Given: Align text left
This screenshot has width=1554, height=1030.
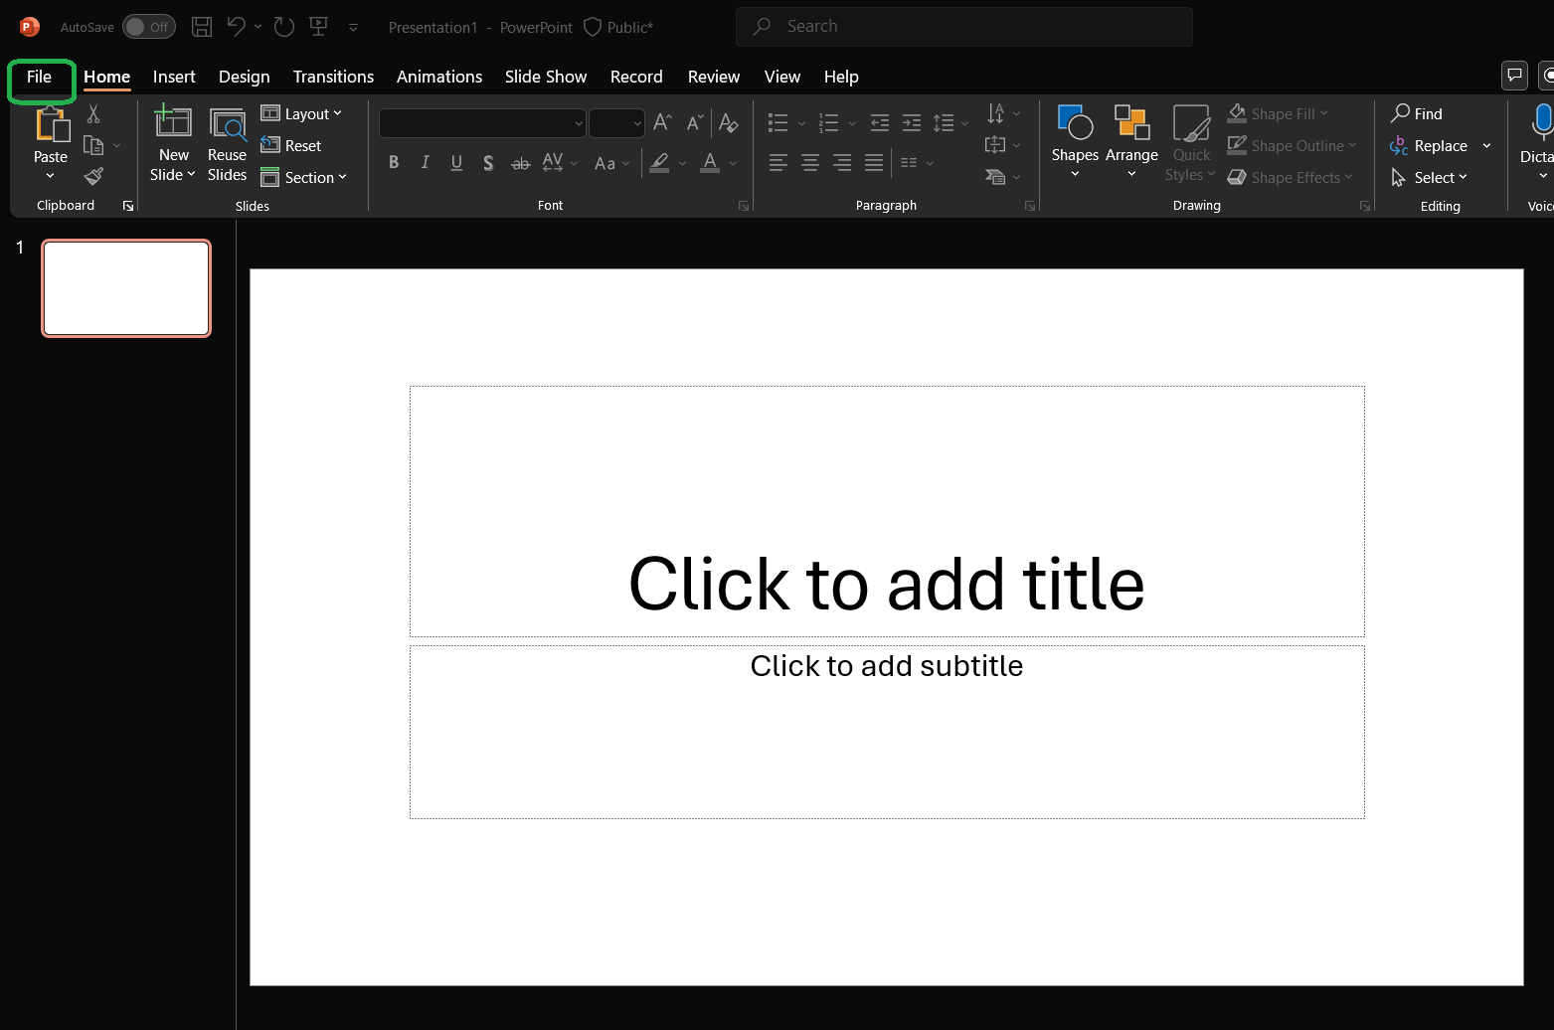Looking at the screenshot, I should click(x=778, y=162).
